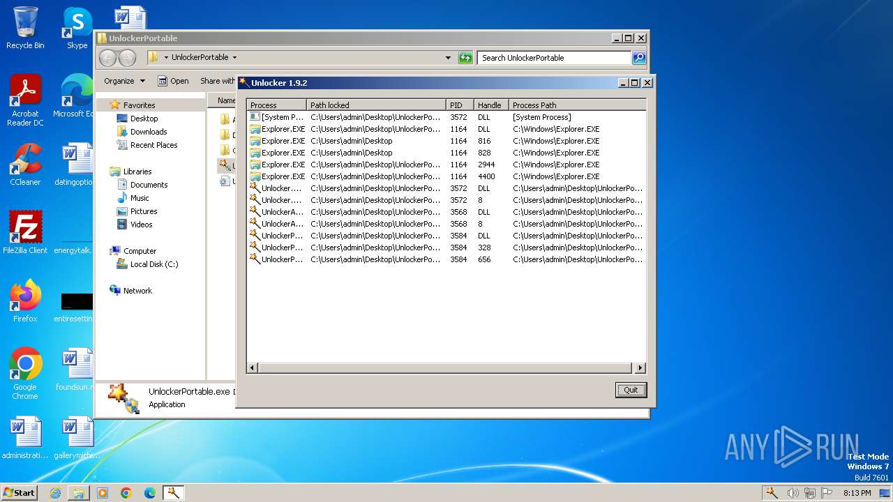Click Explorer refresh address button
Screen dimensions: 893x502
point(465,58)
